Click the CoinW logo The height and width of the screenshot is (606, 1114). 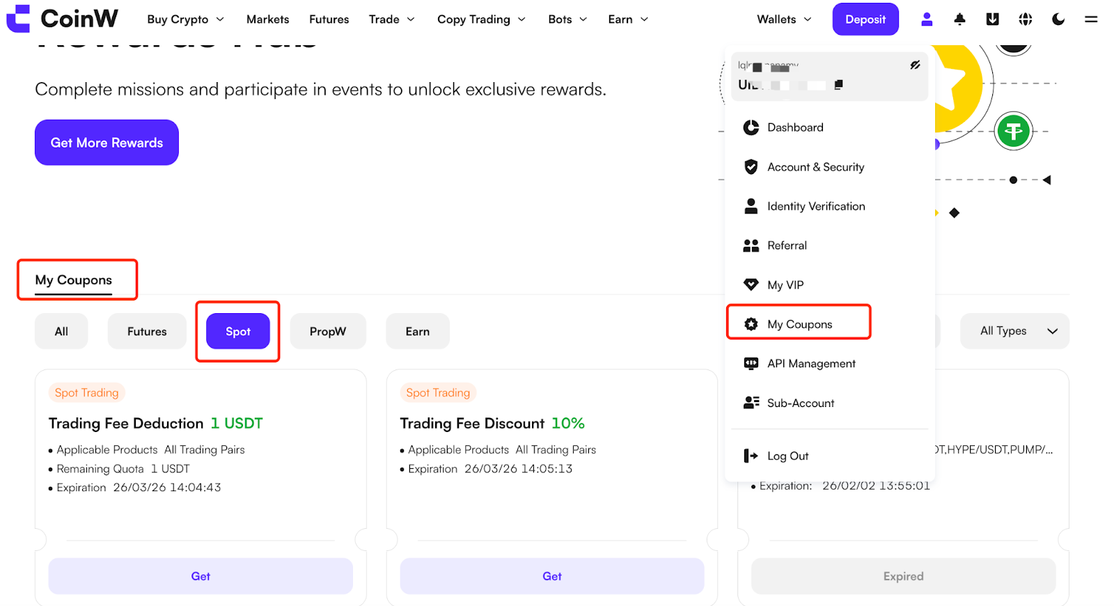pos(62,19)
